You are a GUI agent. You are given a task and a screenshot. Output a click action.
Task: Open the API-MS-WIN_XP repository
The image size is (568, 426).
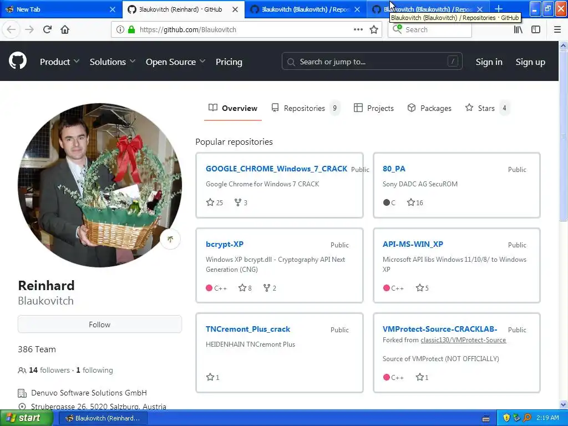pos(413,244)
